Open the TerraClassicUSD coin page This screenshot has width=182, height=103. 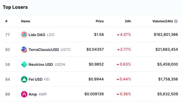44,50
